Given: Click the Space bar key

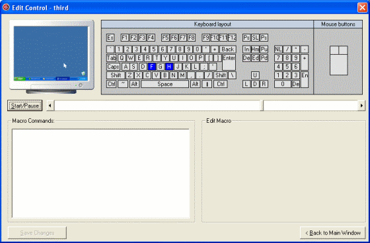Looking at the screenshot, I should [165, 85].
